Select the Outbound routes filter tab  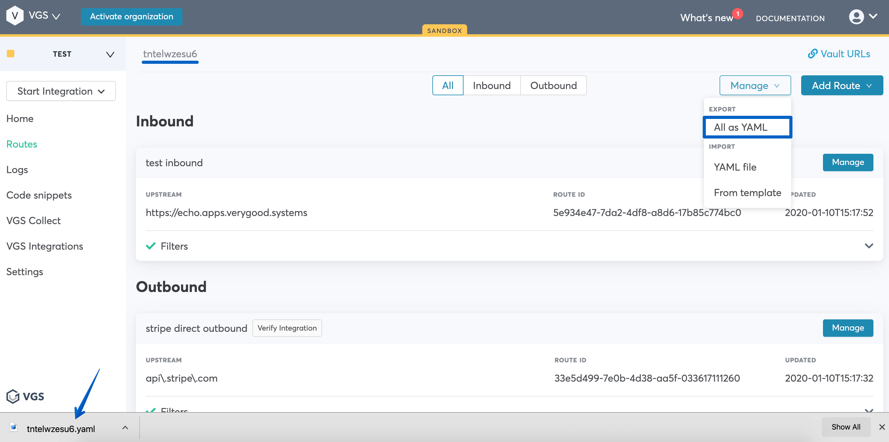point(553,85)
